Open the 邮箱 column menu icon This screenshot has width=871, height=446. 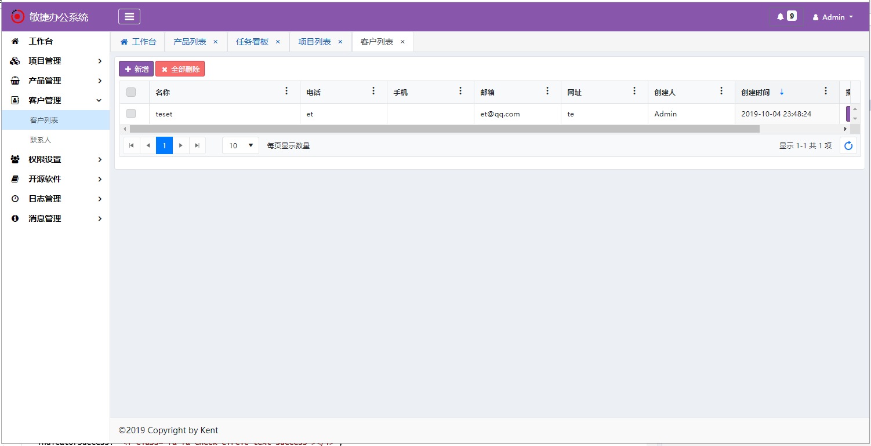[x=547, y=91]
